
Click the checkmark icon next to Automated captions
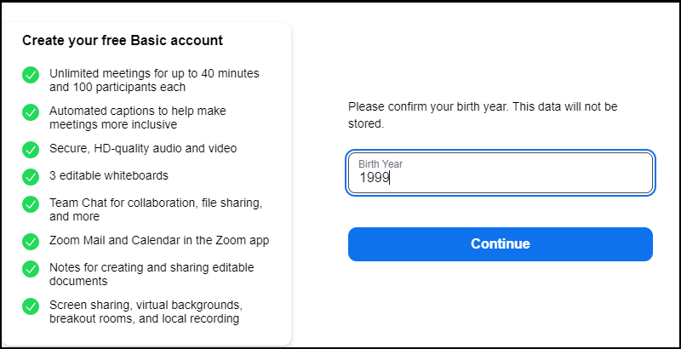point(31,112)
